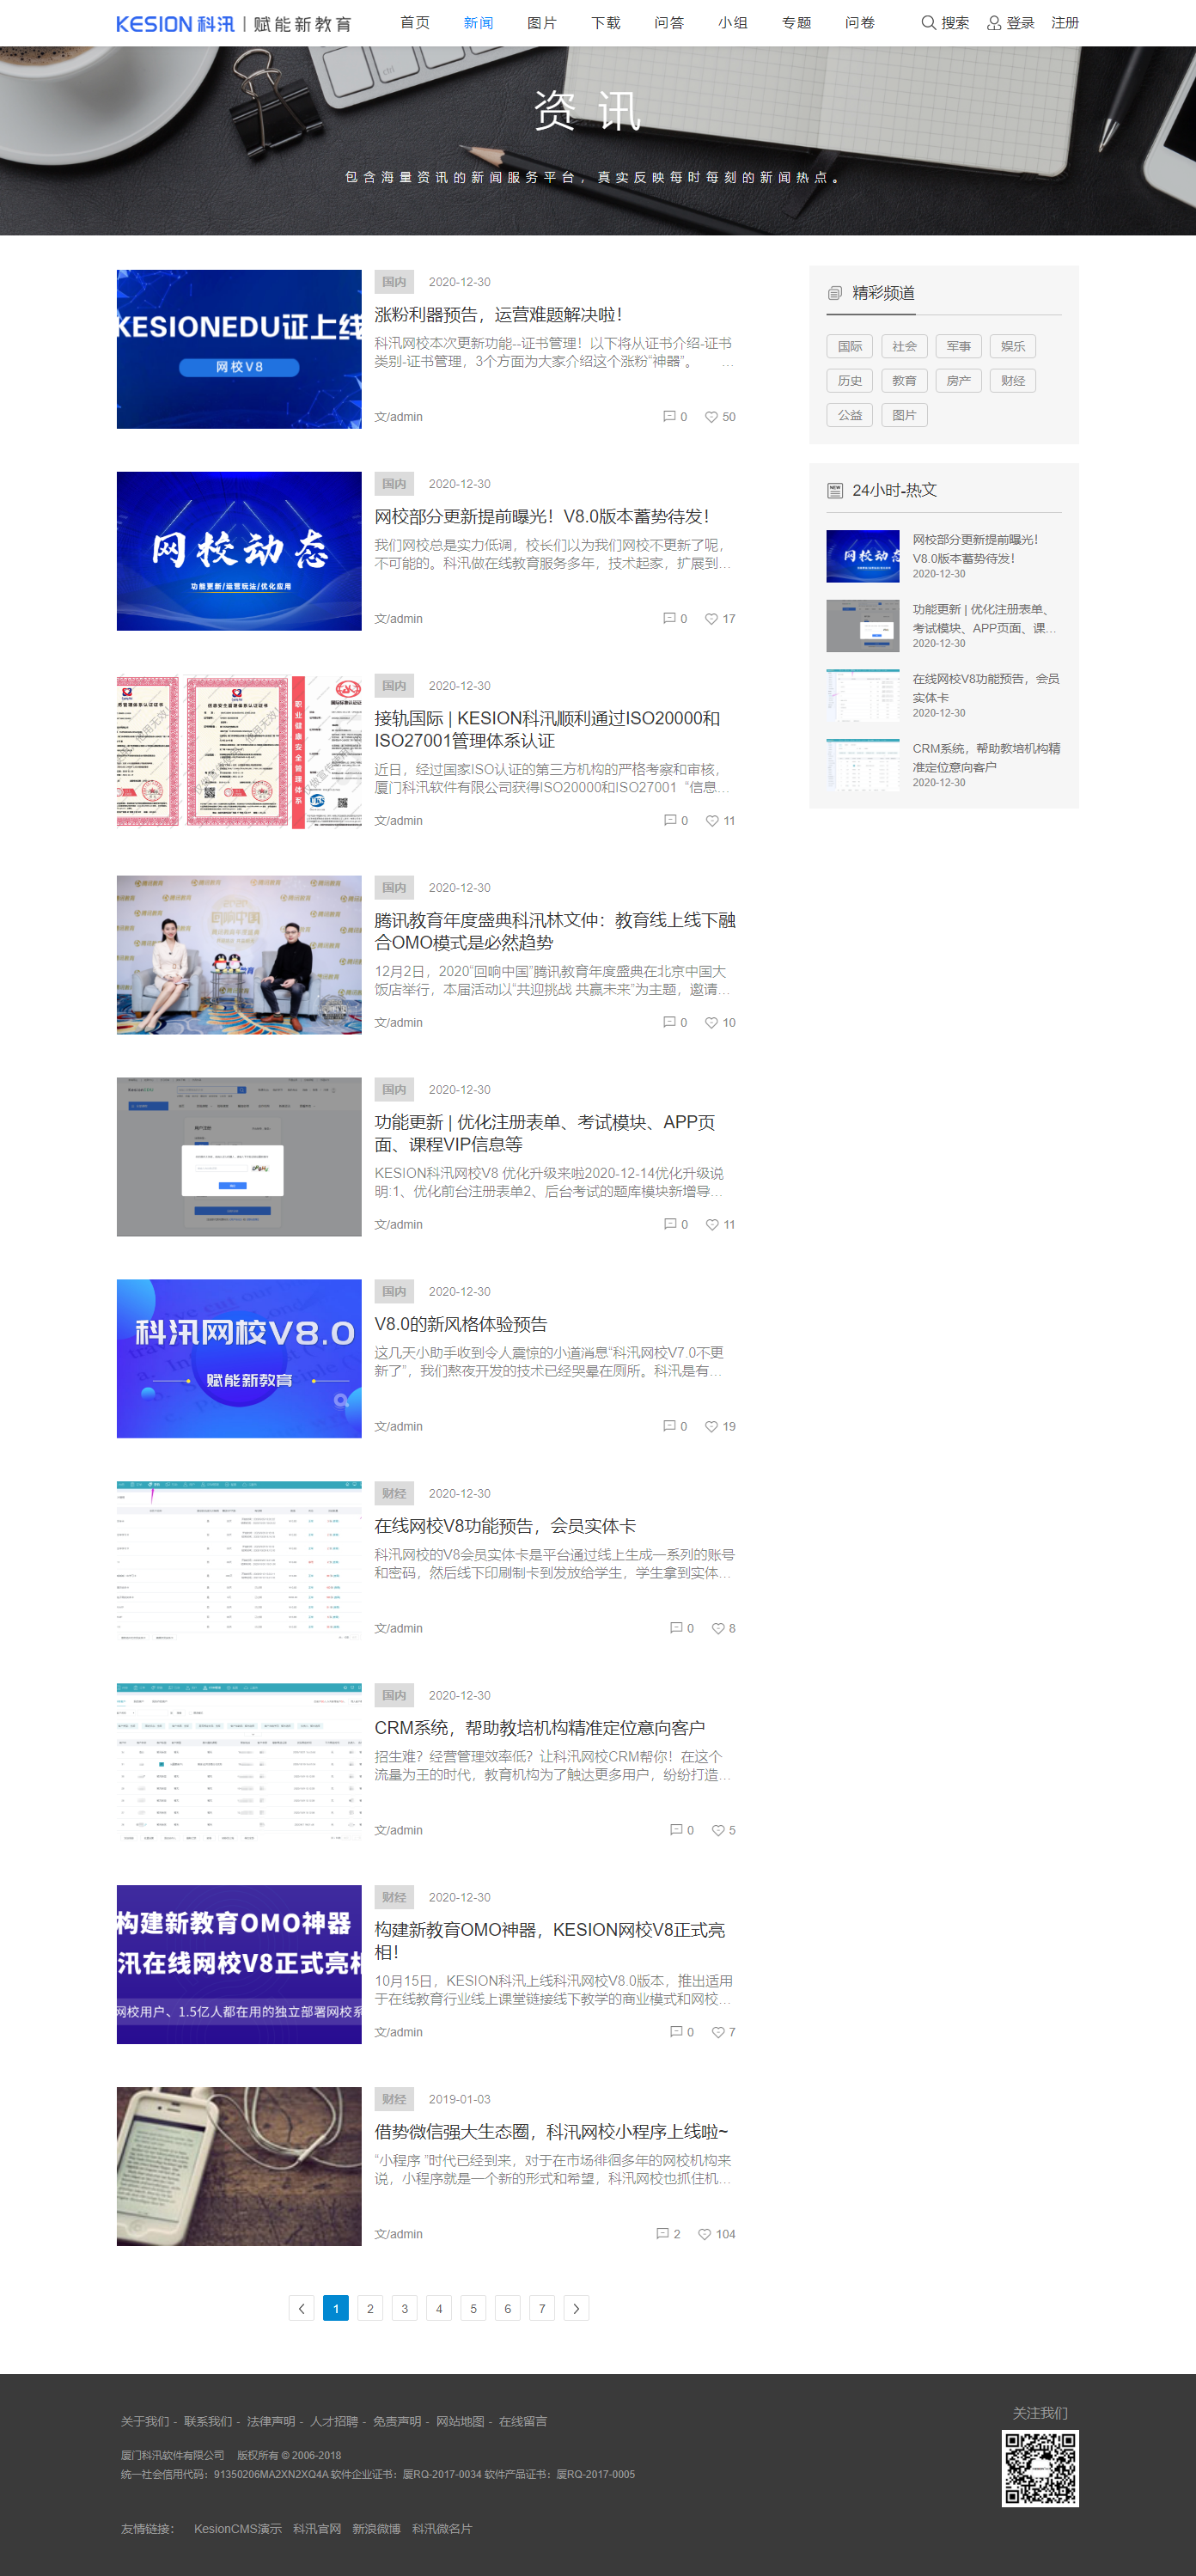The width and height of the screenshot is (1196, 2576).
Task: Click heart icon on ISO20000 certification article
Action: click(712, 821)
